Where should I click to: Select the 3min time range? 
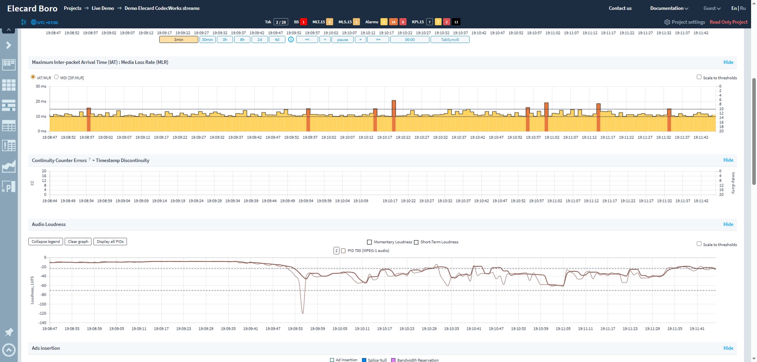179,39
